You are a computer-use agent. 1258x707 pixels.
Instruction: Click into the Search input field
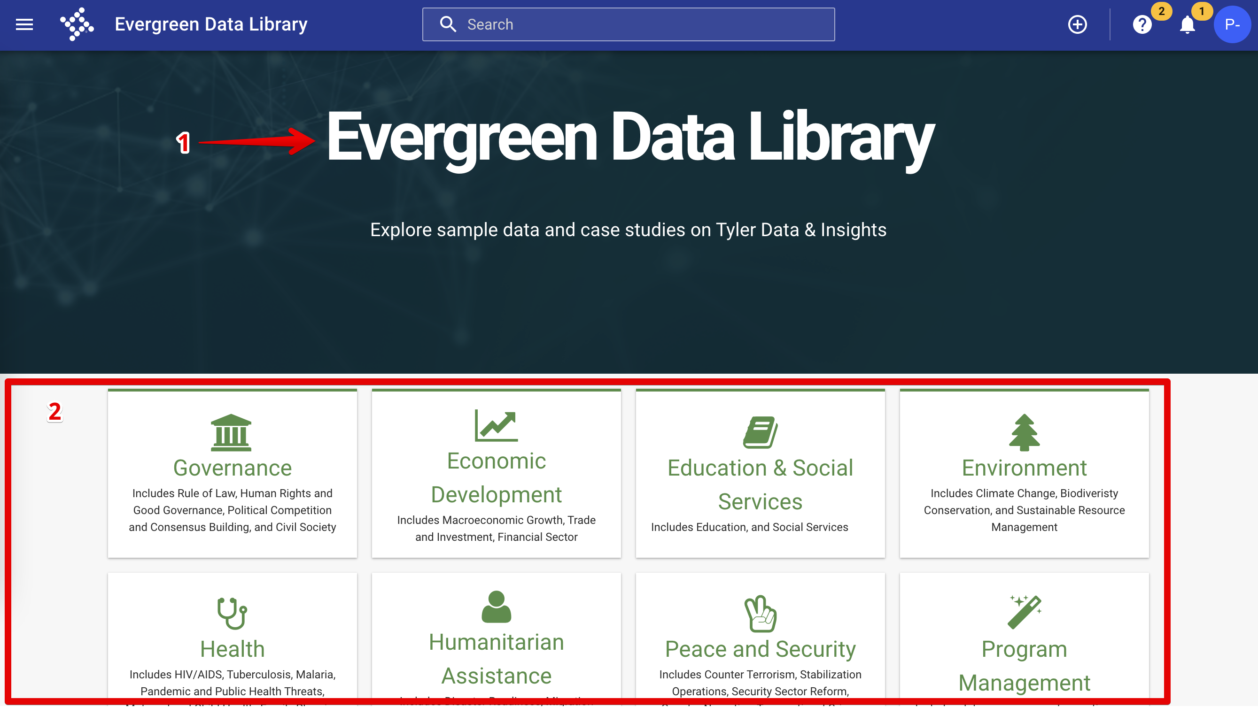pos(629,24)
